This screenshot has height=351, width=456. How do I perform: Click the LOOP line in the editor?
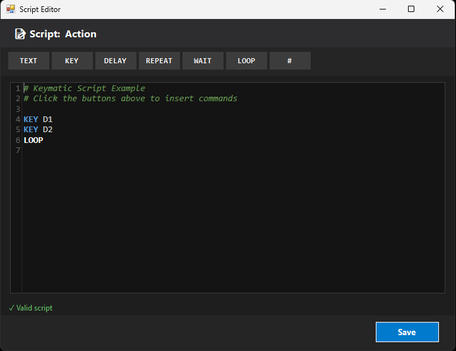coord(33,140)
